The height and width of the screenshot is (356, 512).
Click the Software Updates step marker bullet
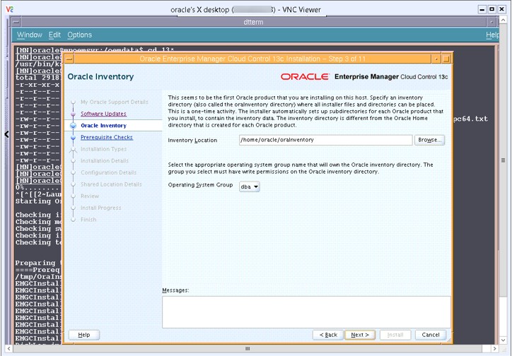tap(73, 114)
